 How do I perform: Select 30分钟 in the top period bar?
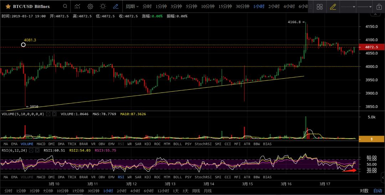coord(243,6)
